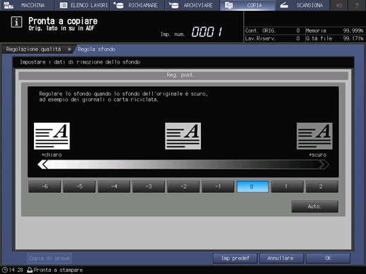The width and height of the screenshot is (366, 274).
Task: Click the info icon beside Pronta a copiare
Action: point(16,22)
